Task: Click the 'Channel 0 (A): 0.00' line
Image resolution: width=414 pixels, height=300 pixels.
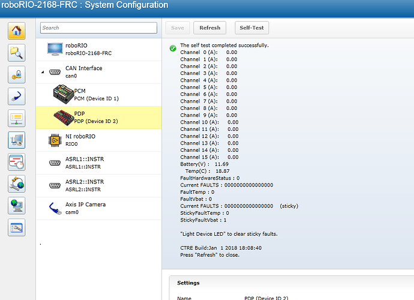Action: click(x=209, y=52)
